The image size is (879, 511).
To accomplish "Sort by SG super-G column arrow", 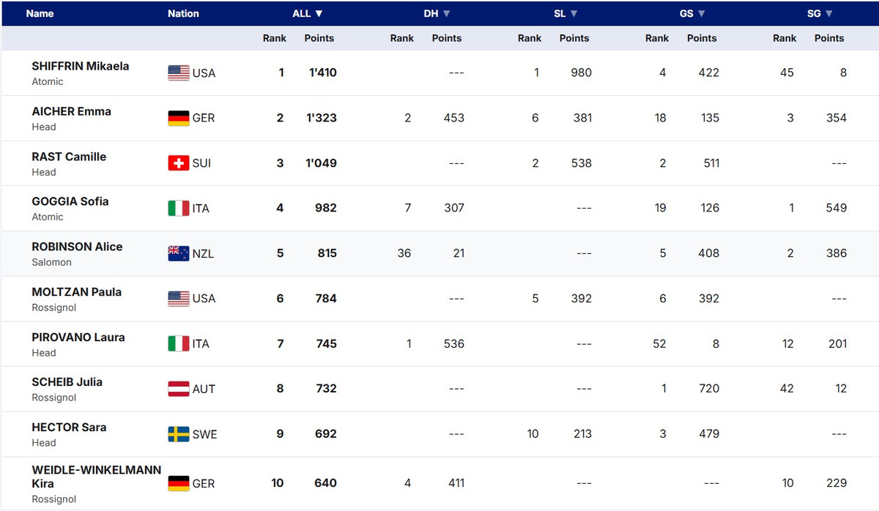I will pos(829,13).
